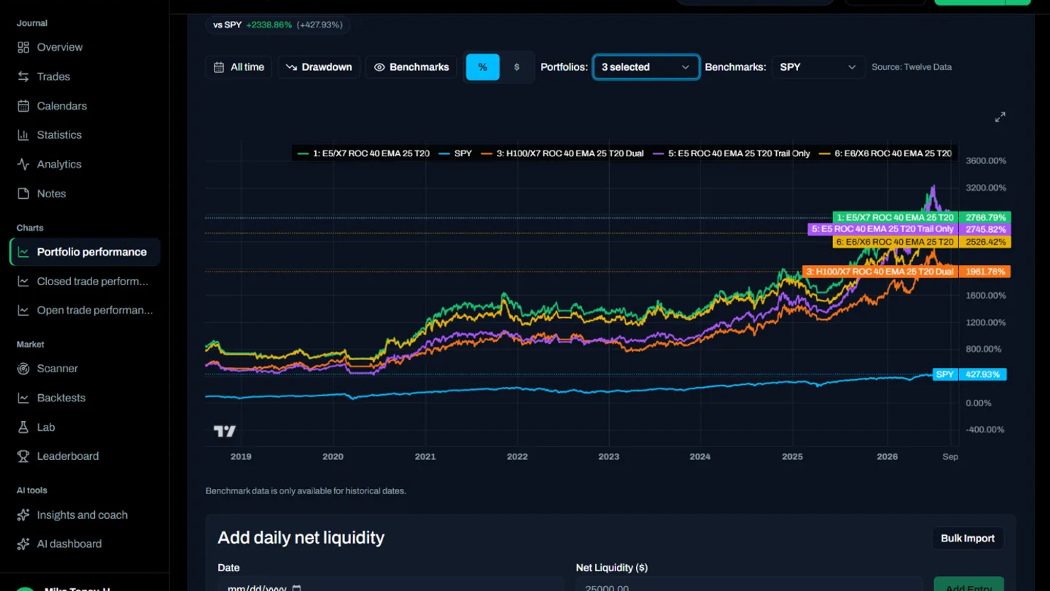Click the Trades arrows icon

click(x=23, y=76)
